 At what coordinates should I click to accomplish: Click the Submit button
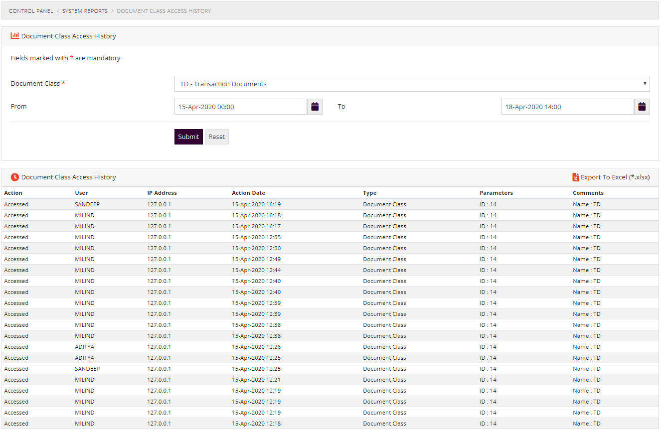tap(188, 137)
